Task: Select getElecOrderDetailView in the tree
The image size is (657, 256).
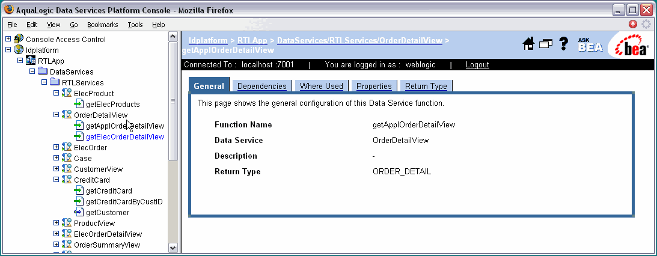Action: 125,136
